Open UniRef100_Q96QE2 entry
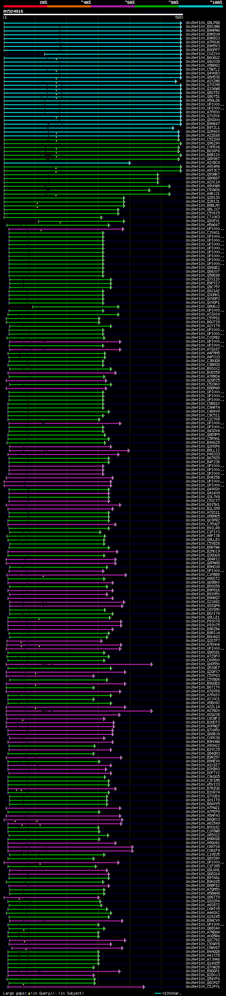The image size is (226, 996). [203, 267]
